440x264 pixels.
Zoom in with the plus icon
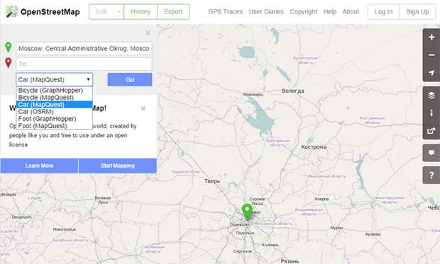pyautogui.click(x=431, y=38)
